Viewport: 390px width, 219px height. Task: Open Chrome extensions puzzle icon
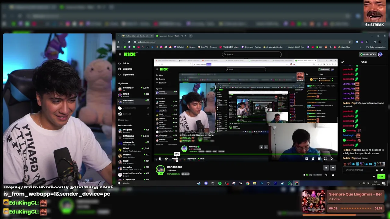[x=367, y=42]
